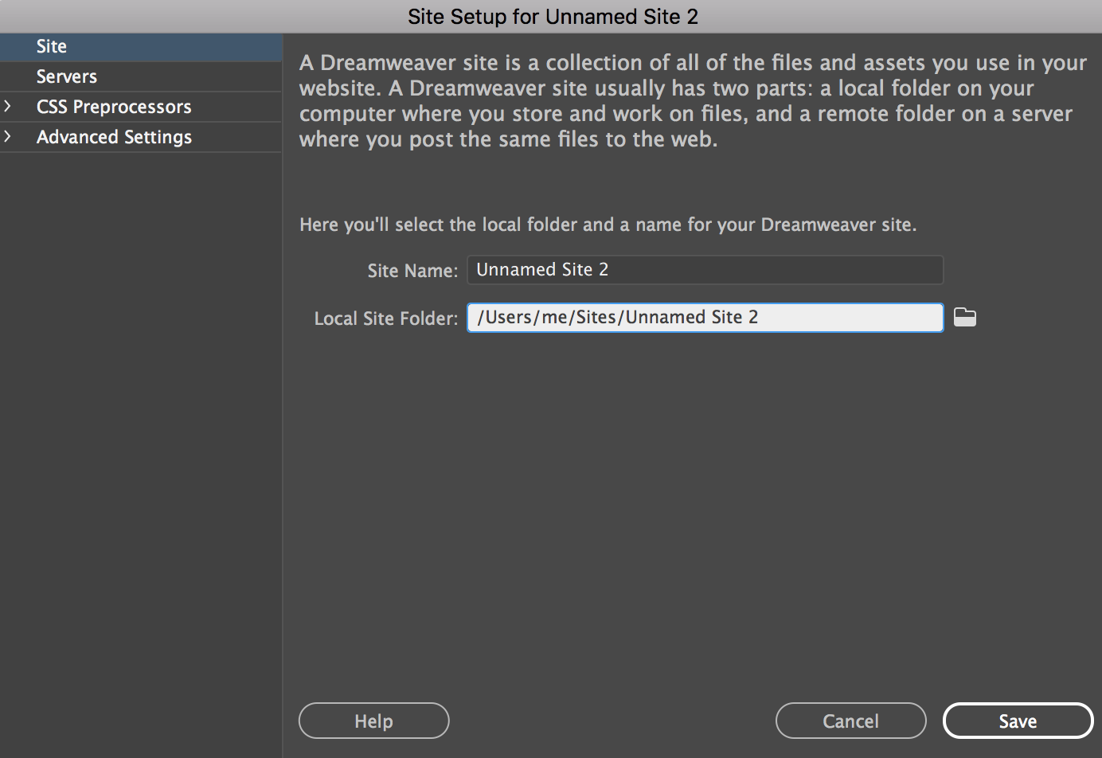Save the site settings
This screenshot has width=1102, height=758.
1018,721
